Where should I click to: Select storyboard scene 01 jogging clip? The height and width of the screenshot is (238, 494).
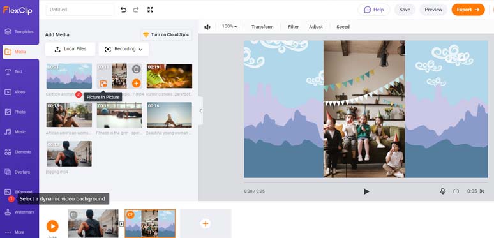click(x=93, y=223)
